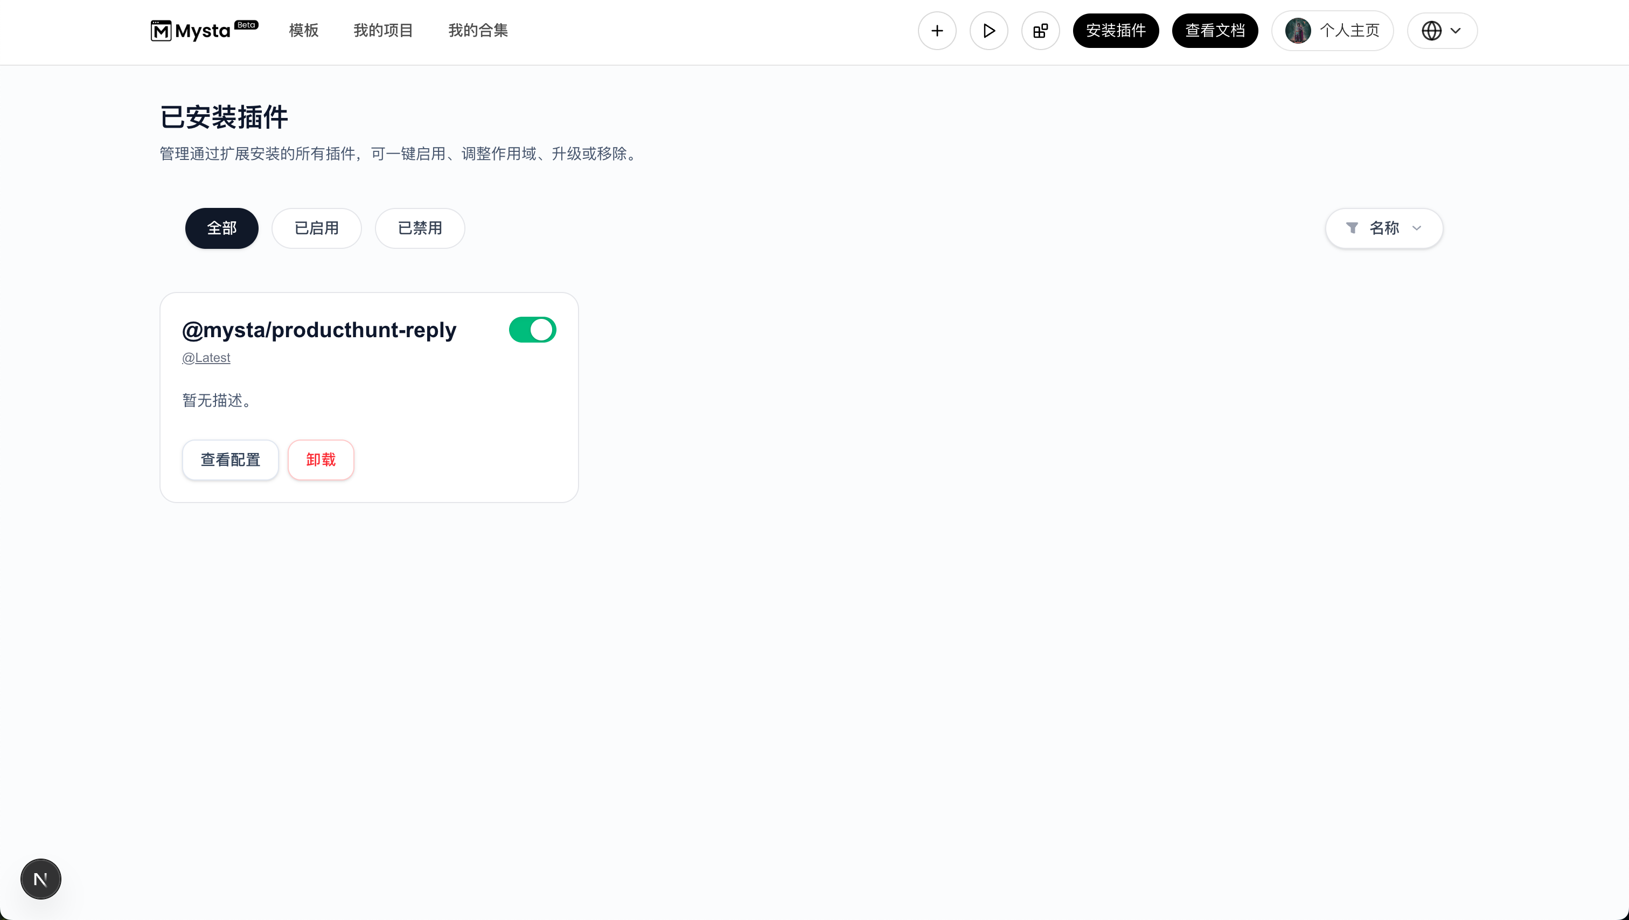Viewport: 1629px width, 920px height.
Task: Uninstall plugin via 卸载 button
Action: pyautogui.click(x=321, y=459)
